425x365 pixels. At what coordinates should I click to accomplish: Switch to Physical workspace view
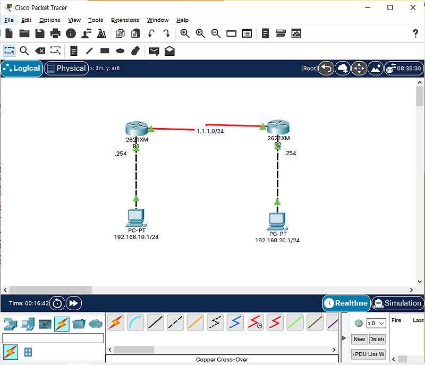click(x=66, y=69)
